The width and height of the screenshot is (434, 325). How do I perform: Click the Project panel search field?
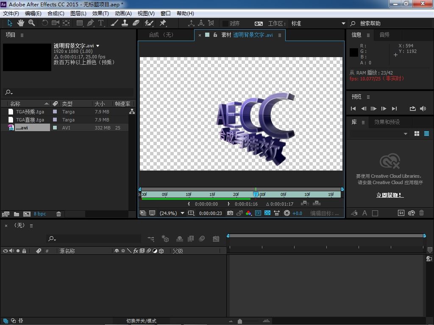pyautogui.click(x=69, y=92)
